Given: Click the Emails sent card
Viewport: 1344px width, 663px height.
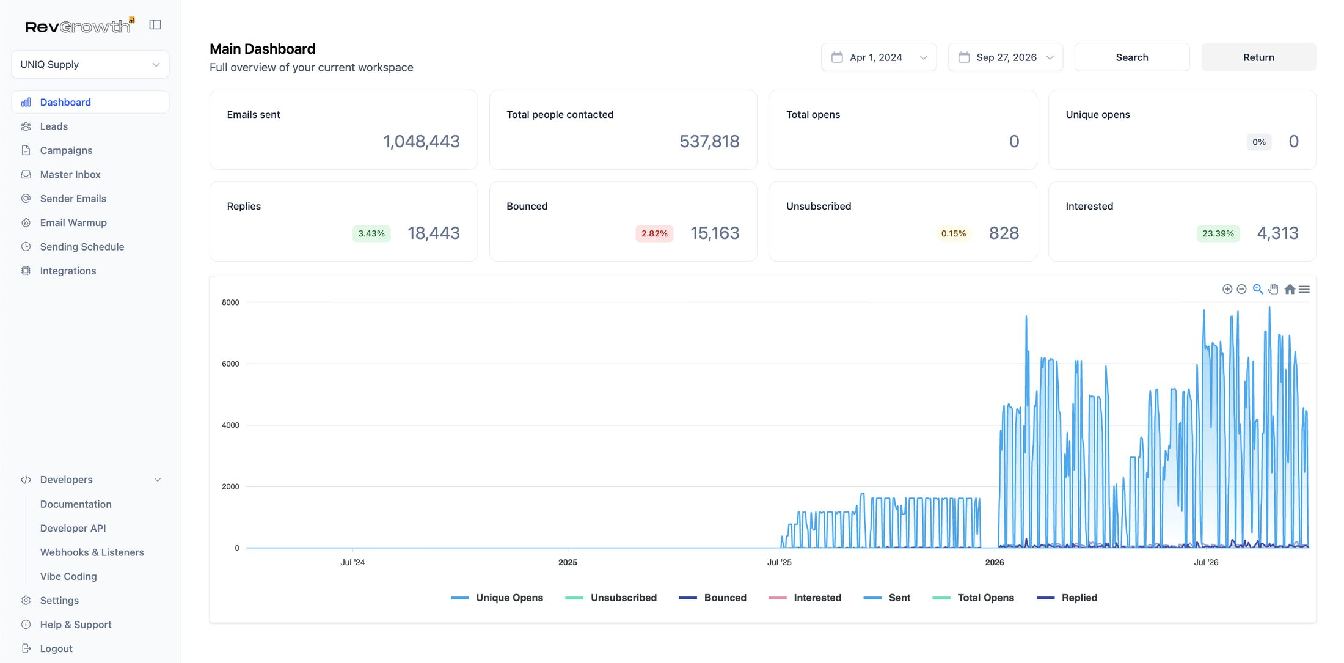Looking at the screenshot, I should click(x=343, y=130).
